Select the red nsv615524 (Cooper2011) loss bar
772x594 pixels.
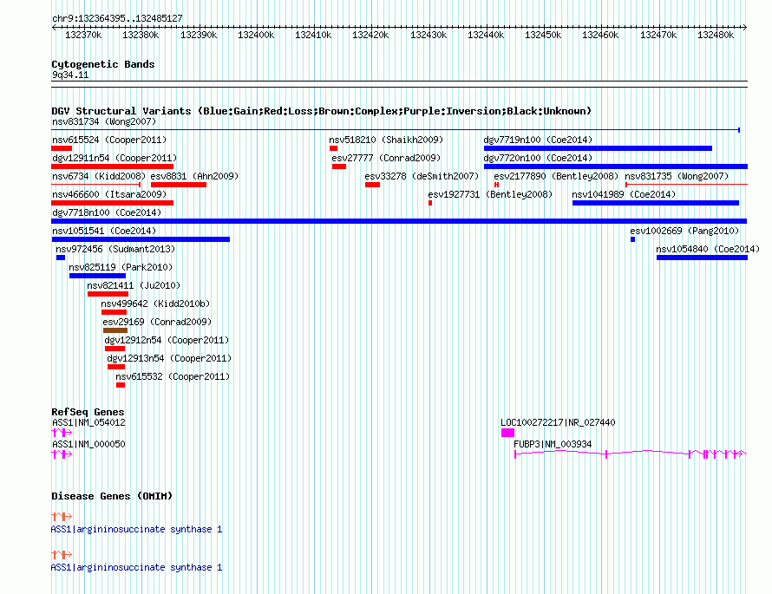coord(62,148)
